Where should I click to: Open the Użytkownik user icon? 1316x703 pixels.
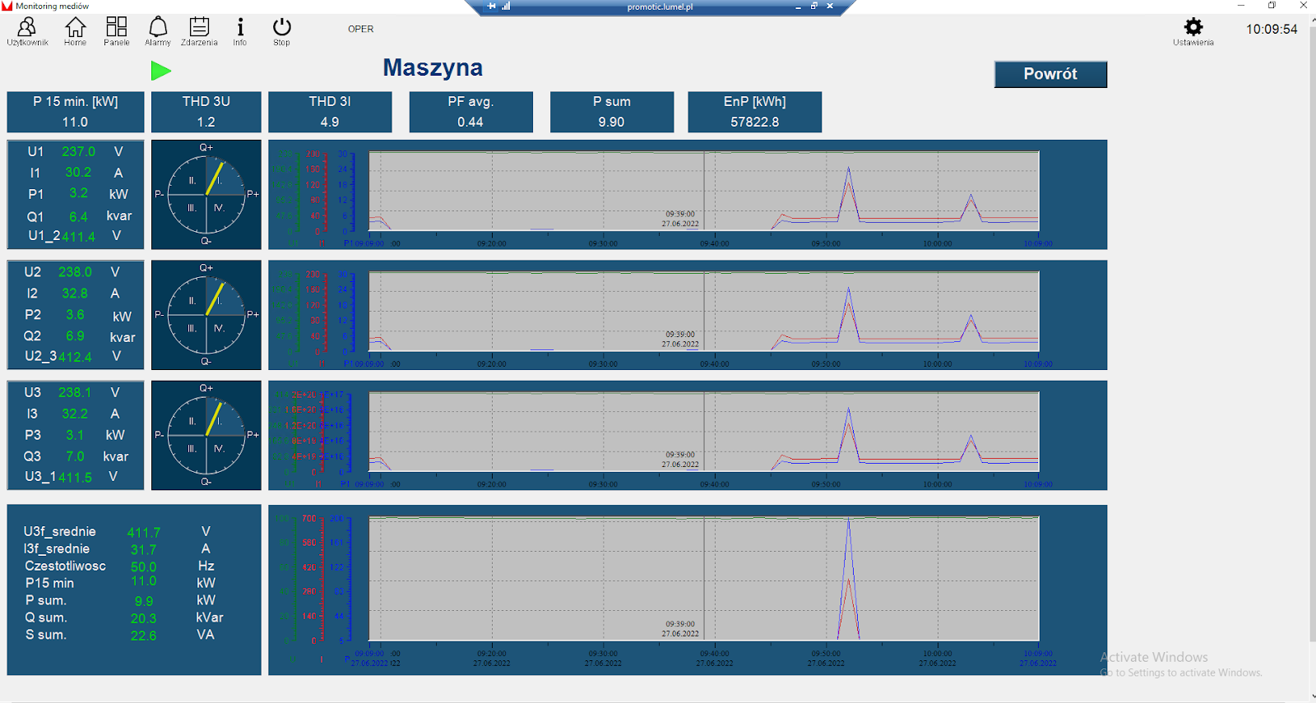coord(27,30)
